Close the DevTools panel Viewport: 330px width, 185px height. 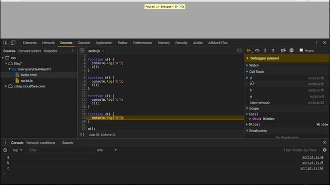(x=324, y=43)
